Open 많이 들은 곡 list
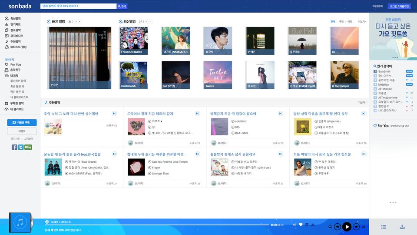 point(17,92)
